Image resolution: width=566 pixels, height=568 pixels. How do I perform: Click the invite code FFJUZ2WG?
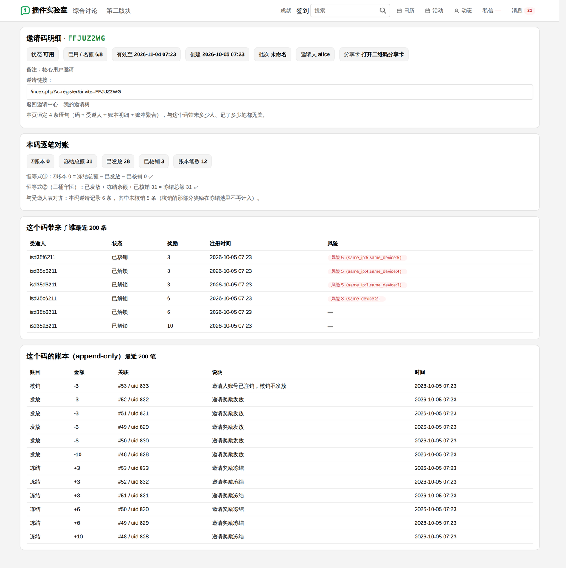(x=87, y=38)
